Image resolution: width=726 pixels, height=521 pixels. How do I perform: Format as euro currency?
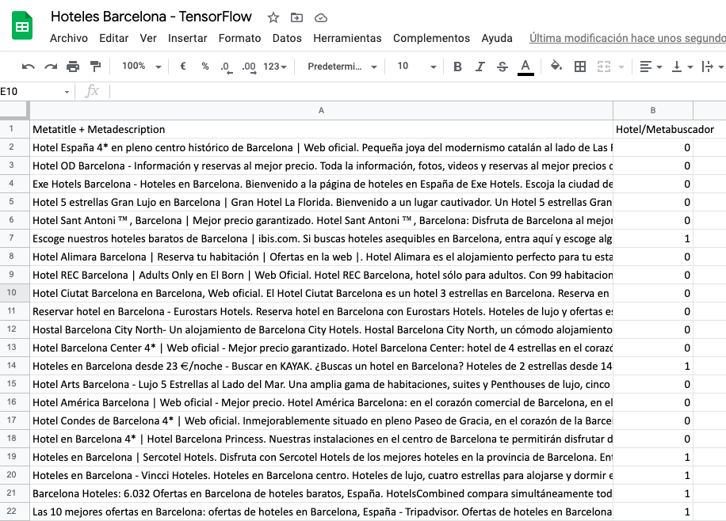[x=183, y=67]
